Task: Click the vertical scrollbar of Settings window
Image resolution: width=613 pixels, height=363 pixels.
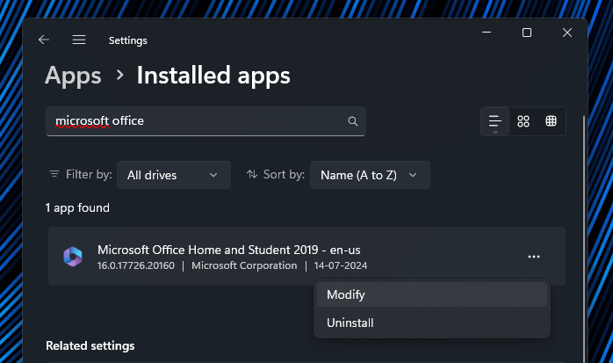Action: [x=584, y=238]
